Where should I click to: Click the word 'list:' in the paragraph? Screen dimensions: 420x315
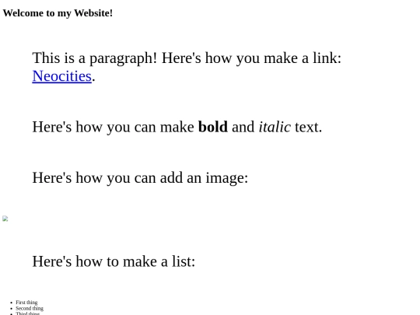coord(184,261)
